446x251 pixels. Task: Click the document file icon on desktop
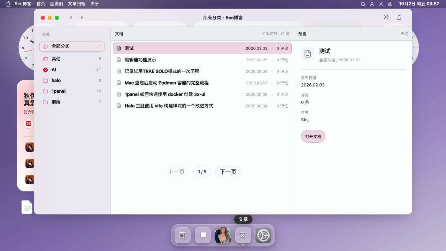[x=27, y=207]
